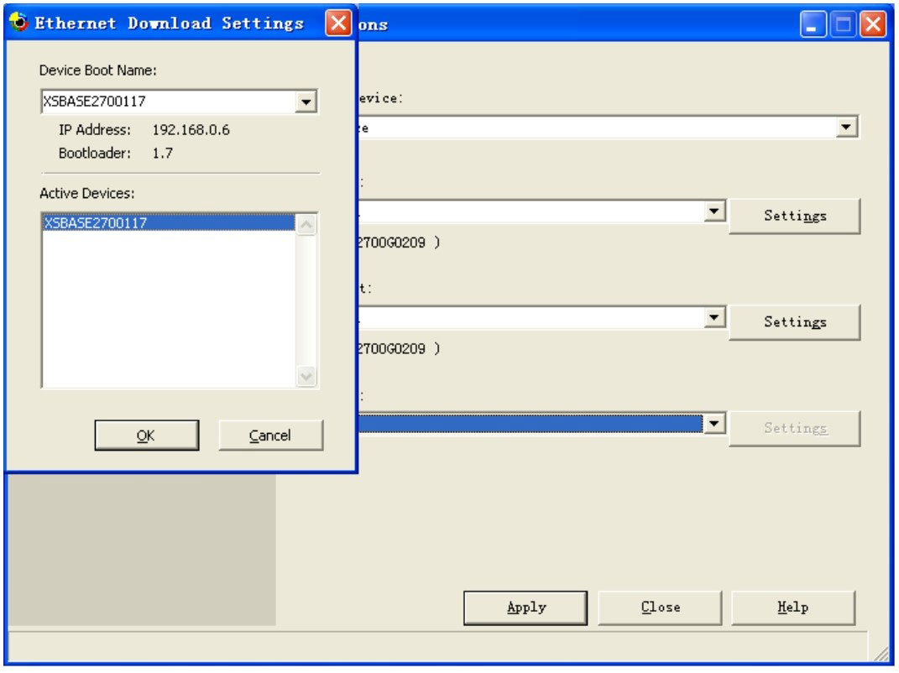The height and width of the screenshot is (673, 899).
Task: Click the first enabled Settings button
Action: 795,217
